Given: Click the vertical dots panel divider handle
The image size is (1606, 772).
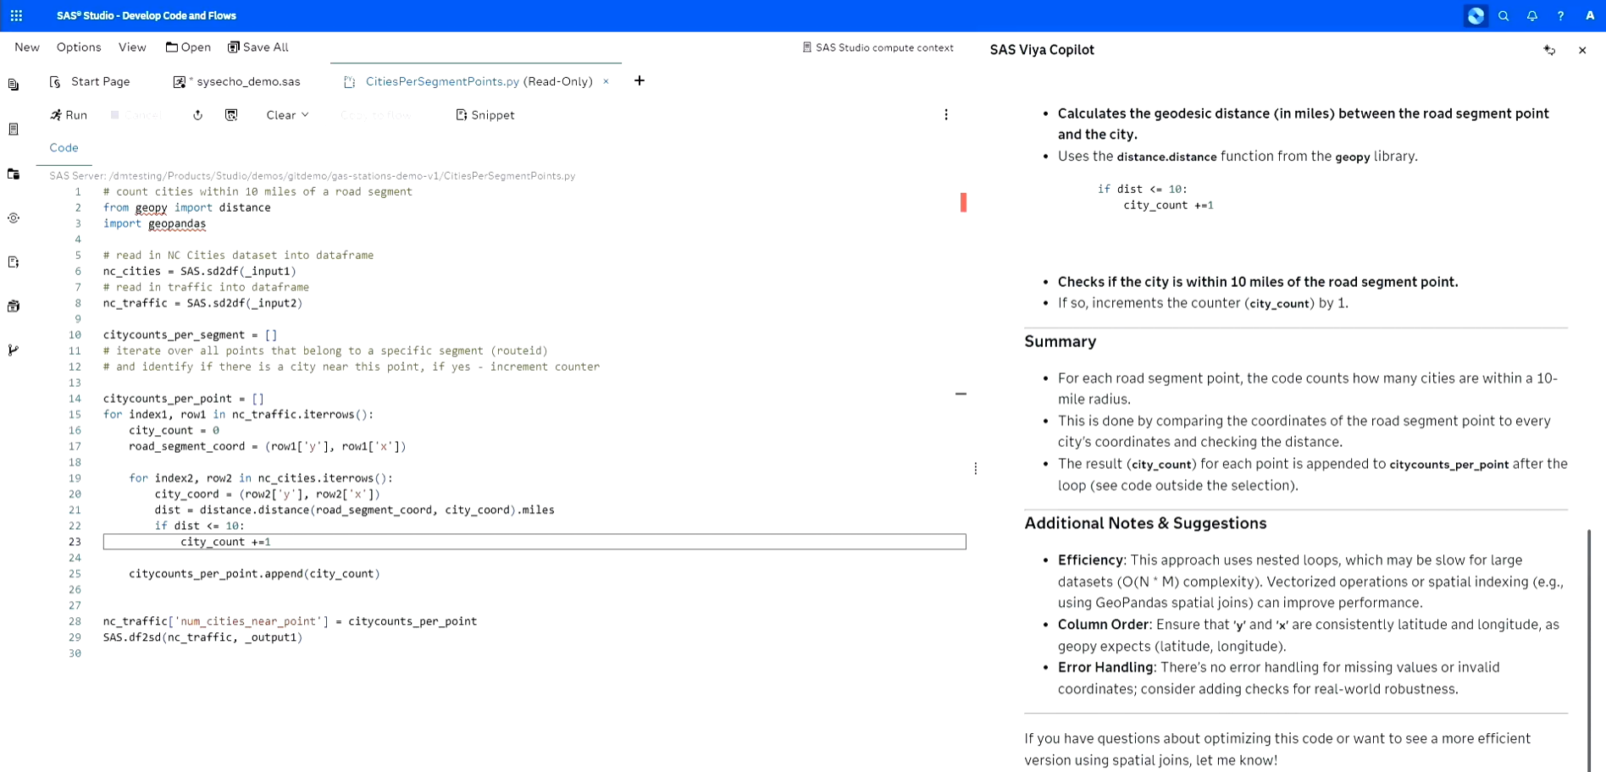Looking at the screenshot, I should click(x=976, y=468).
